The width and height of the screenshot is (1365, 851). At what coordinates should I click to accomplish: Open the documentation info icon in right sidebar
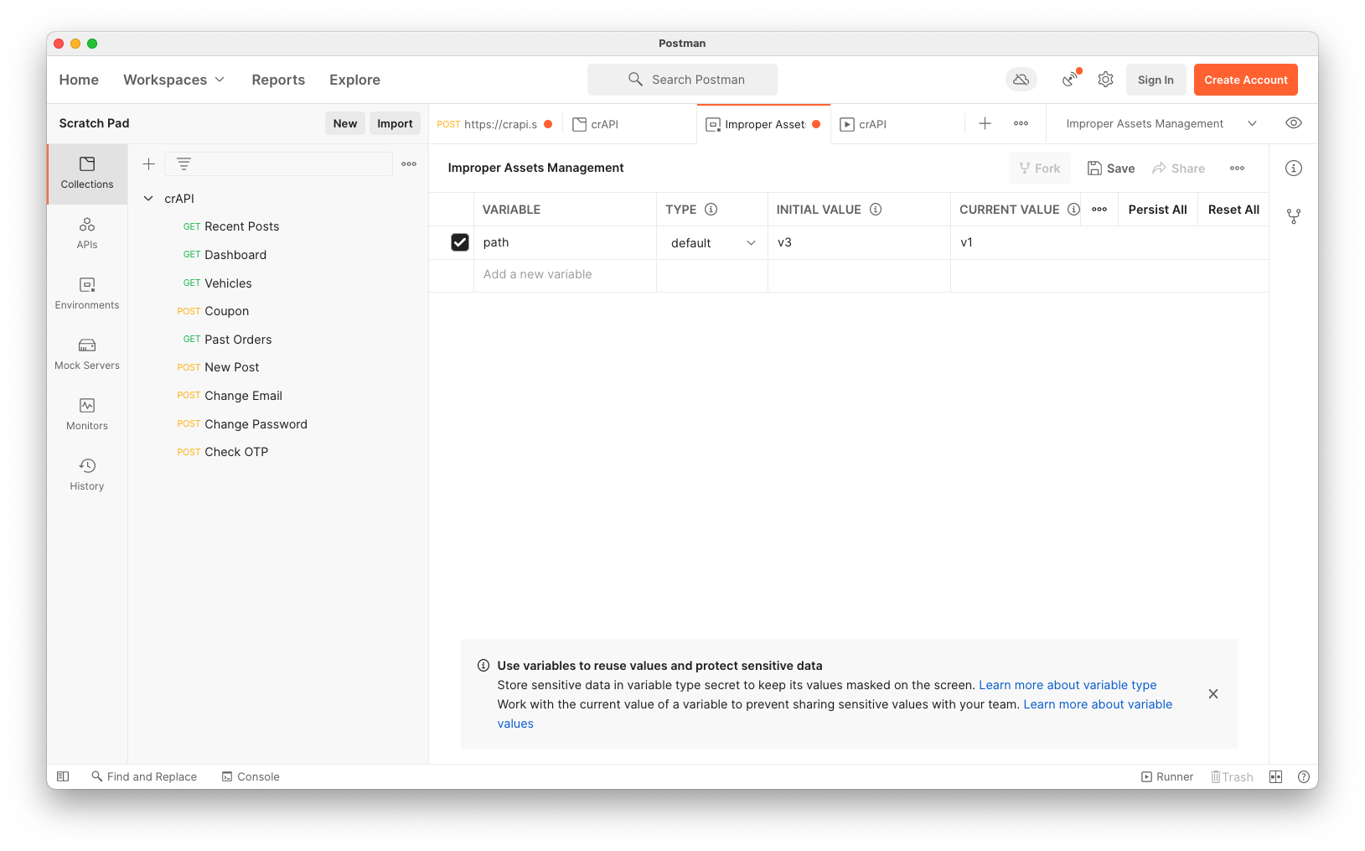click(1294, 169)
